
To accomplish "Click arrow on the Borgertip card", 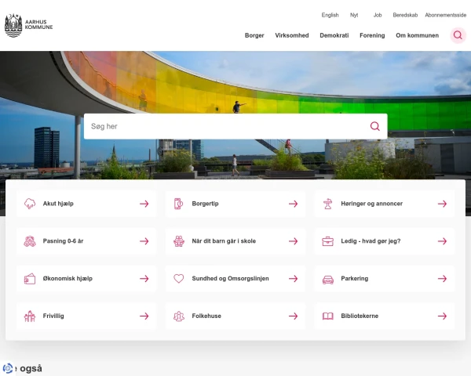I will [293, 204].
